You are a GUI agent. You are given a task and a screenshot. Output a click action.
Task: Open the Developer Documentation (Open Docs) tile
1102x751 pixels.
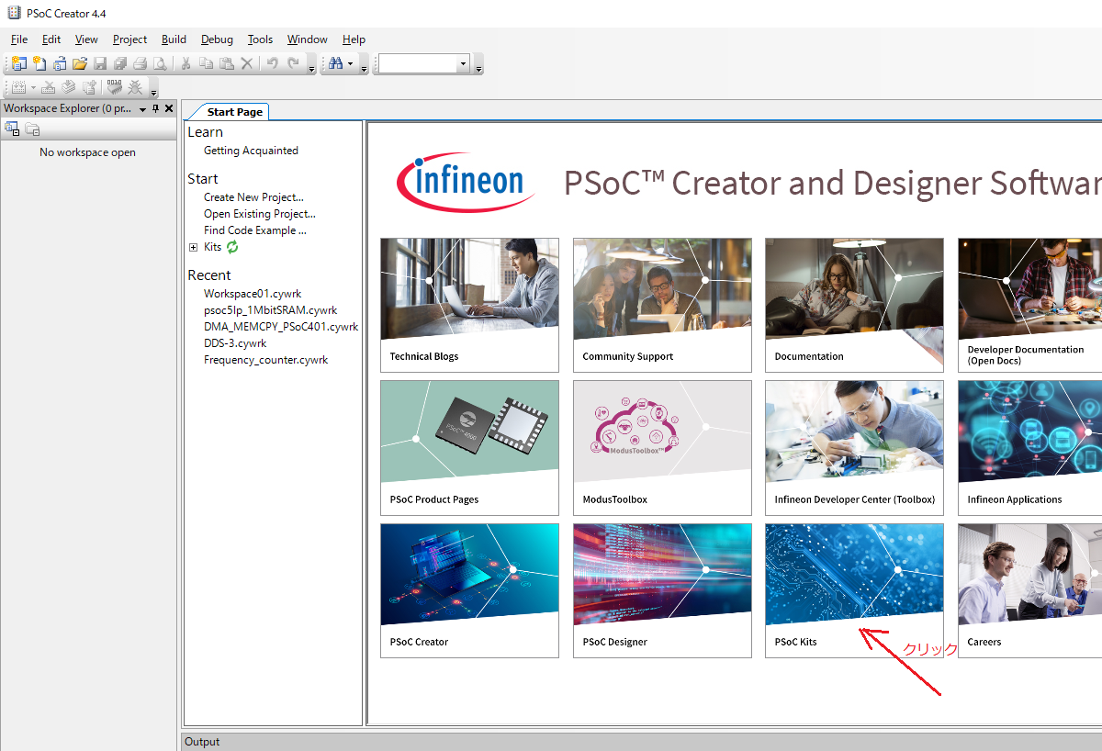(x=1029, y=305)
